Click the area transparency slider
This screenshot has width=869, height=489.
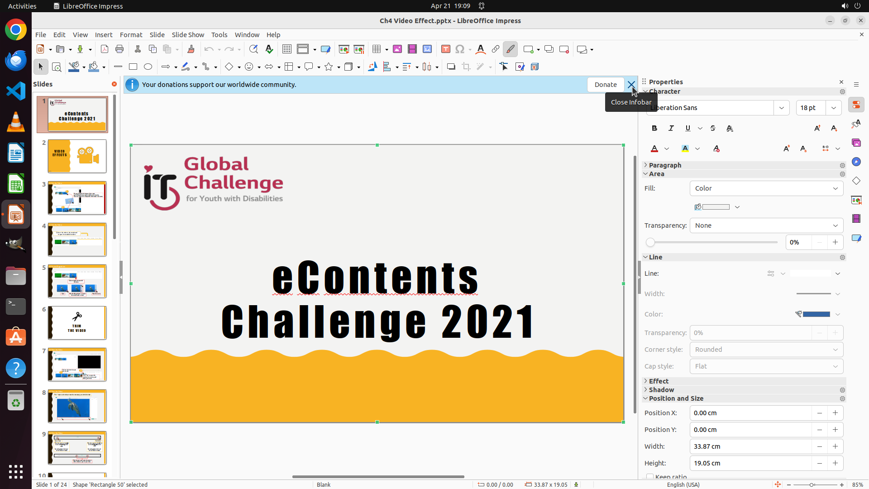point(713,242)
